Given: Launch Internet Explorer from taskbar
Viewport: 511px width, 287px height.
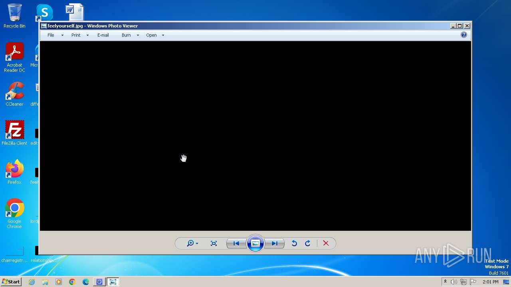Looking at the screenshot, I should [x=32, y=282].
